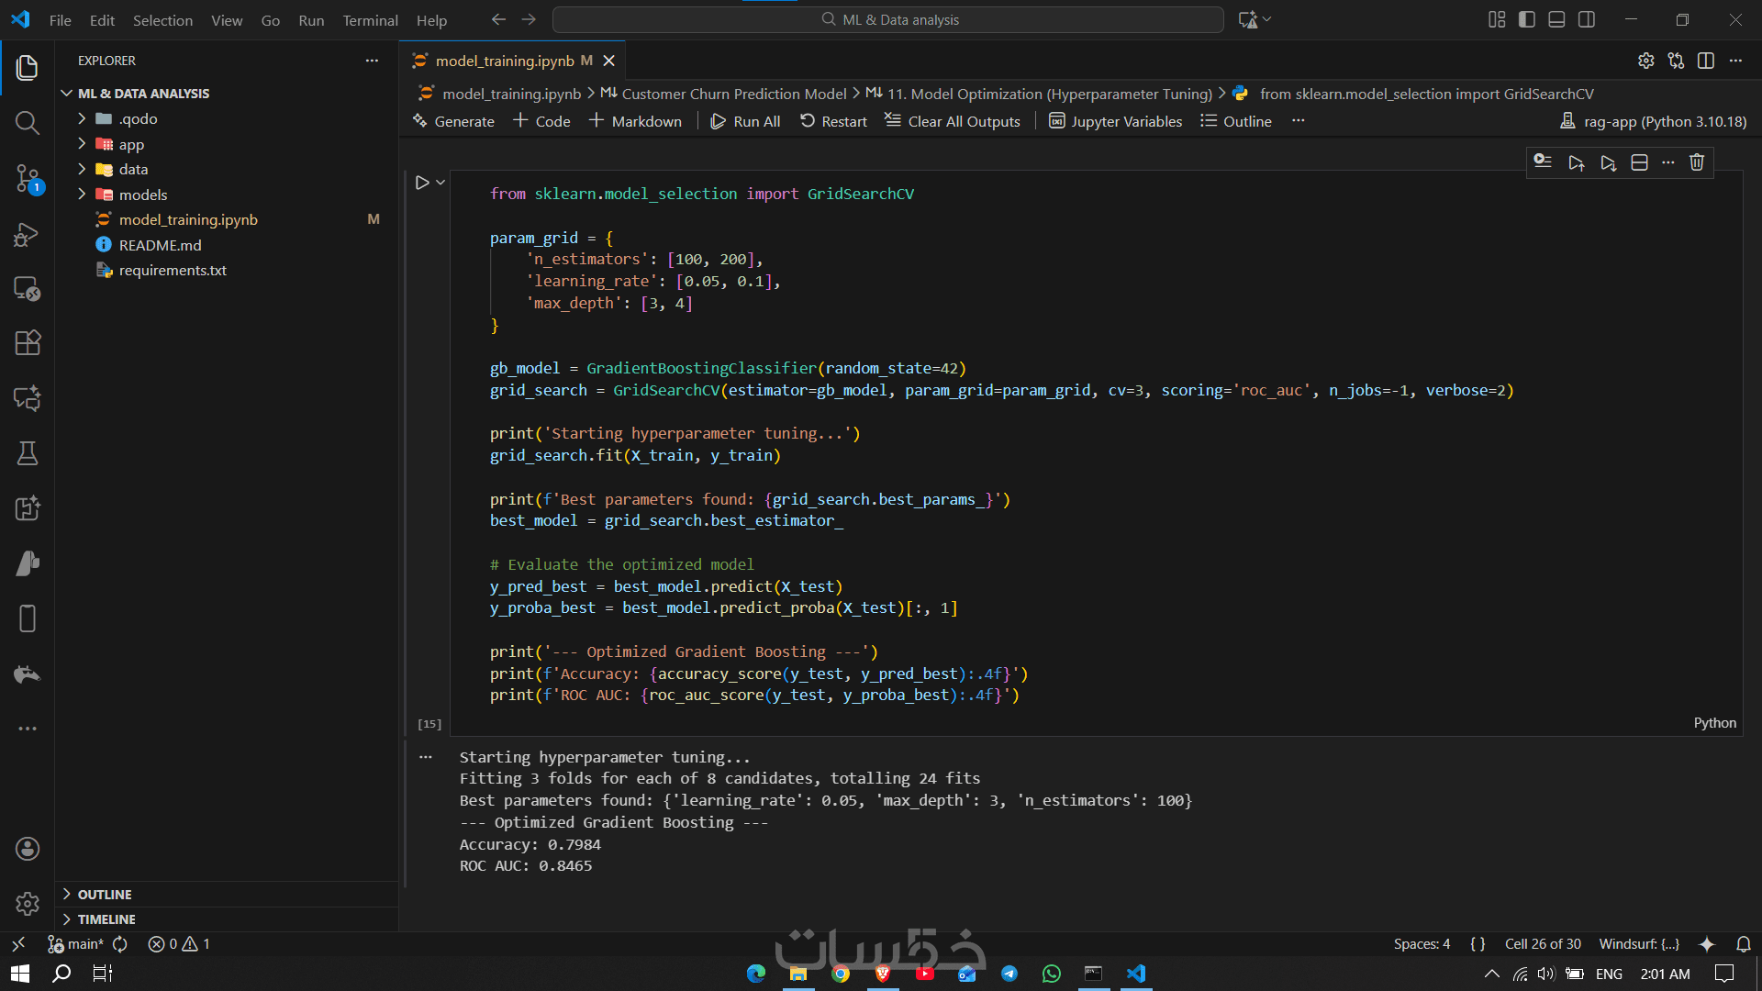Open the Extensions view
Screen dimensions: 1762x991
28,343
